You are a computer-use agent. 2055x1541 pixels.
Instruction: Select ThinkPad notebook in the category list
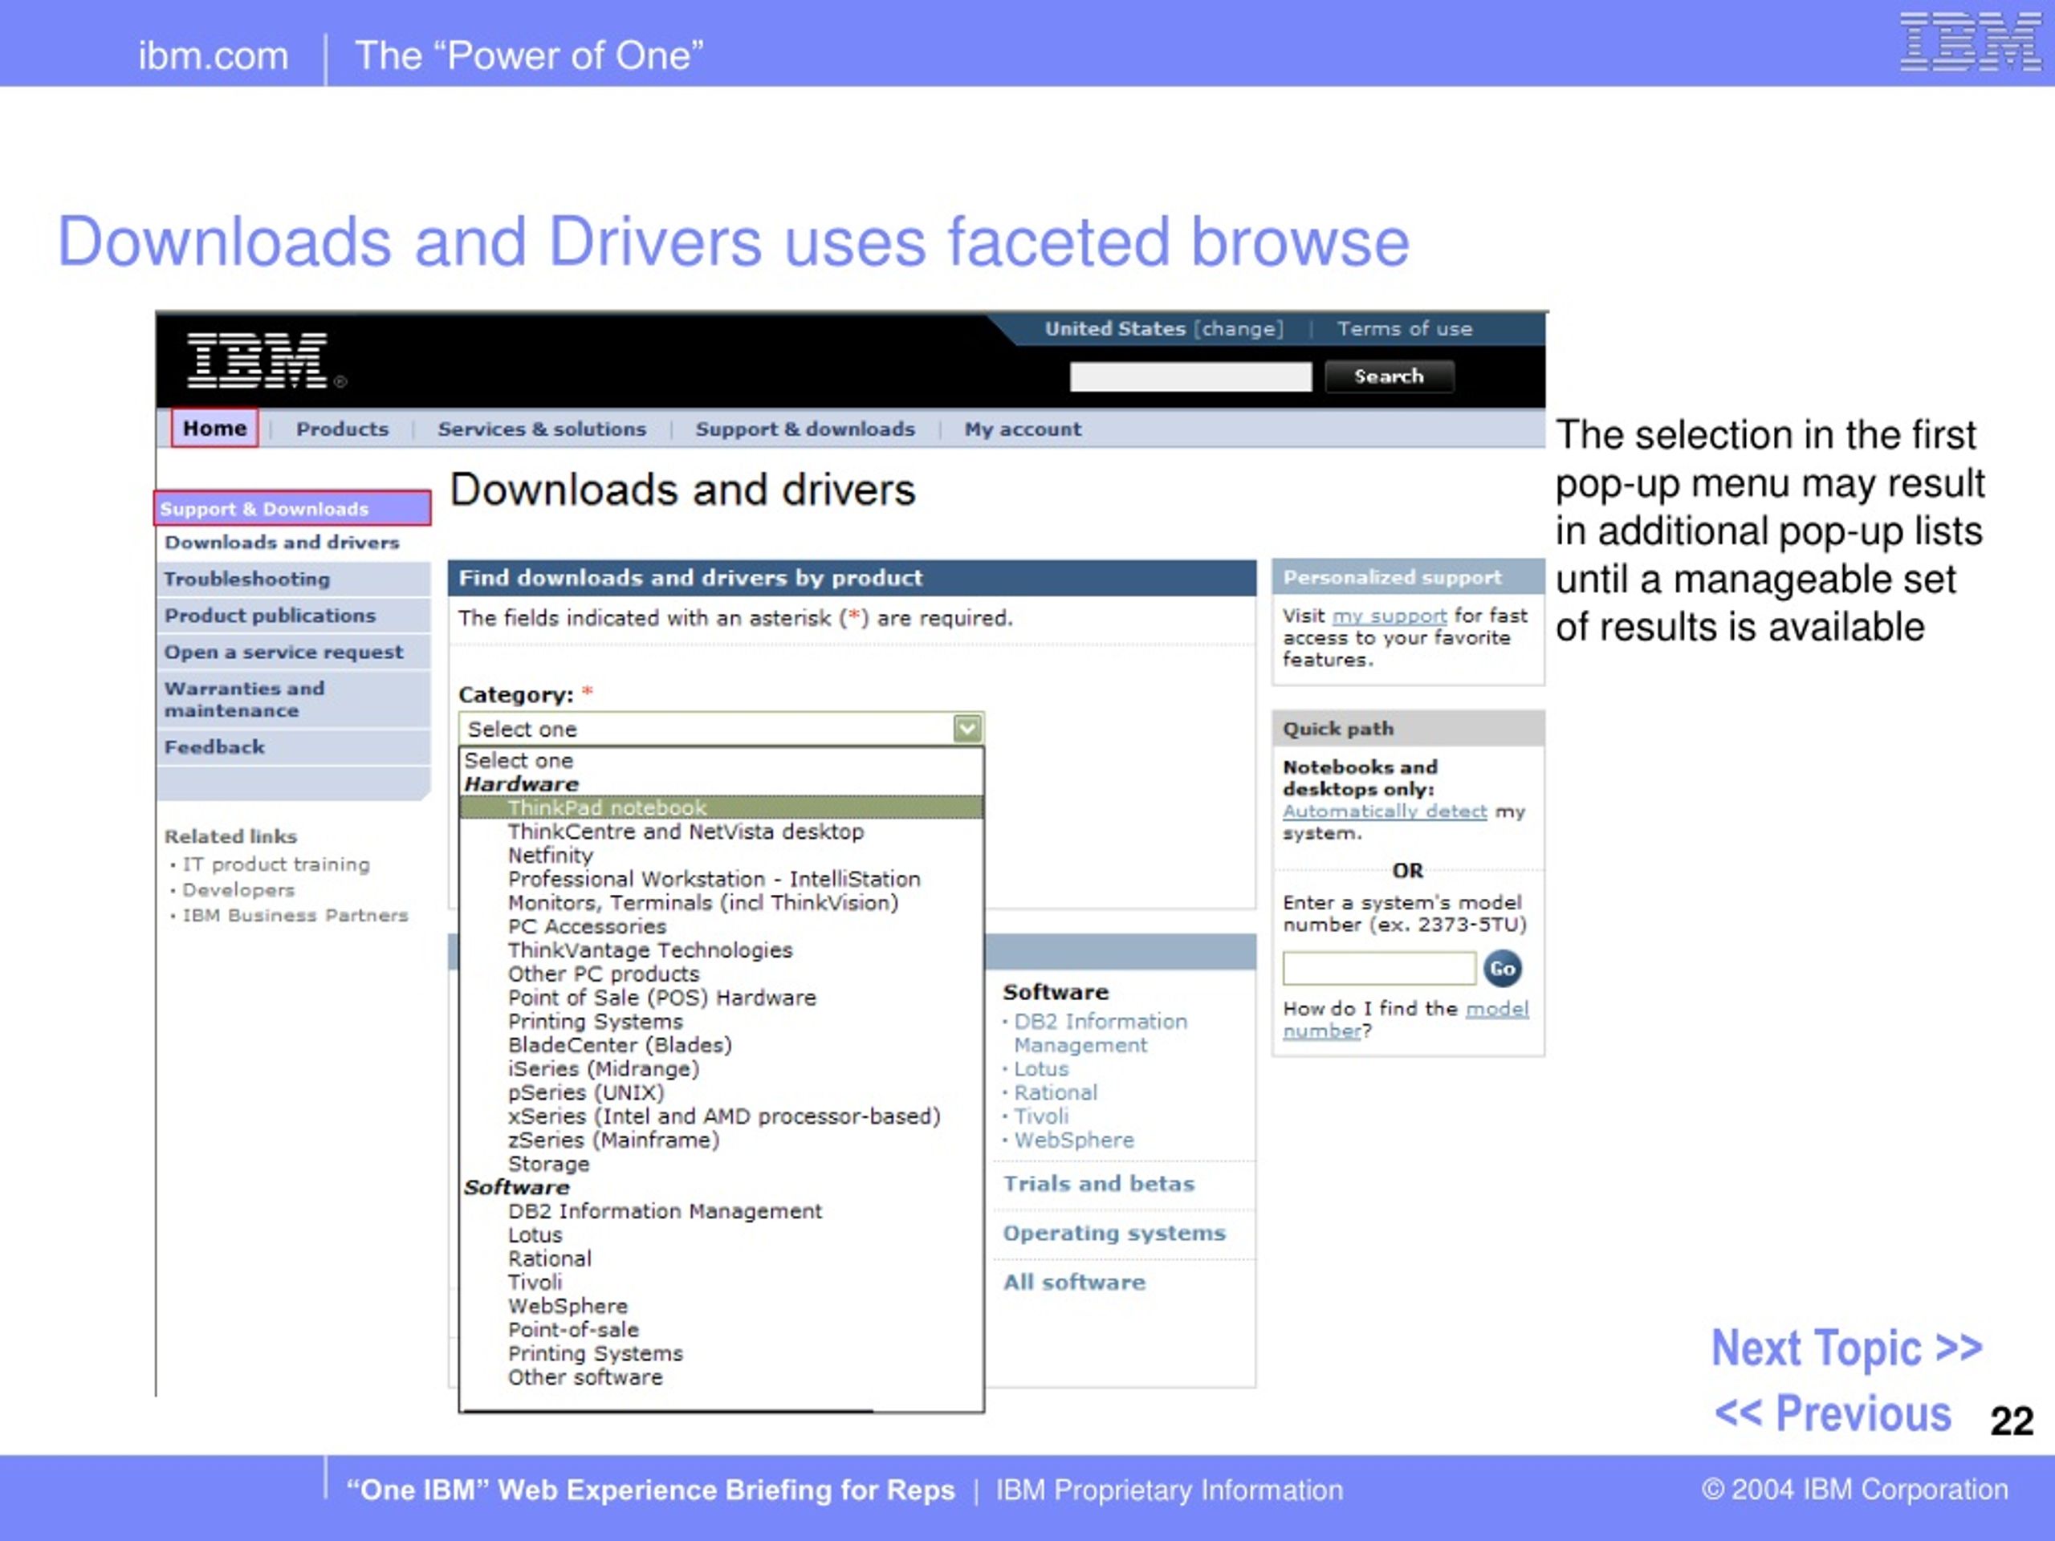tap(721, 808)
